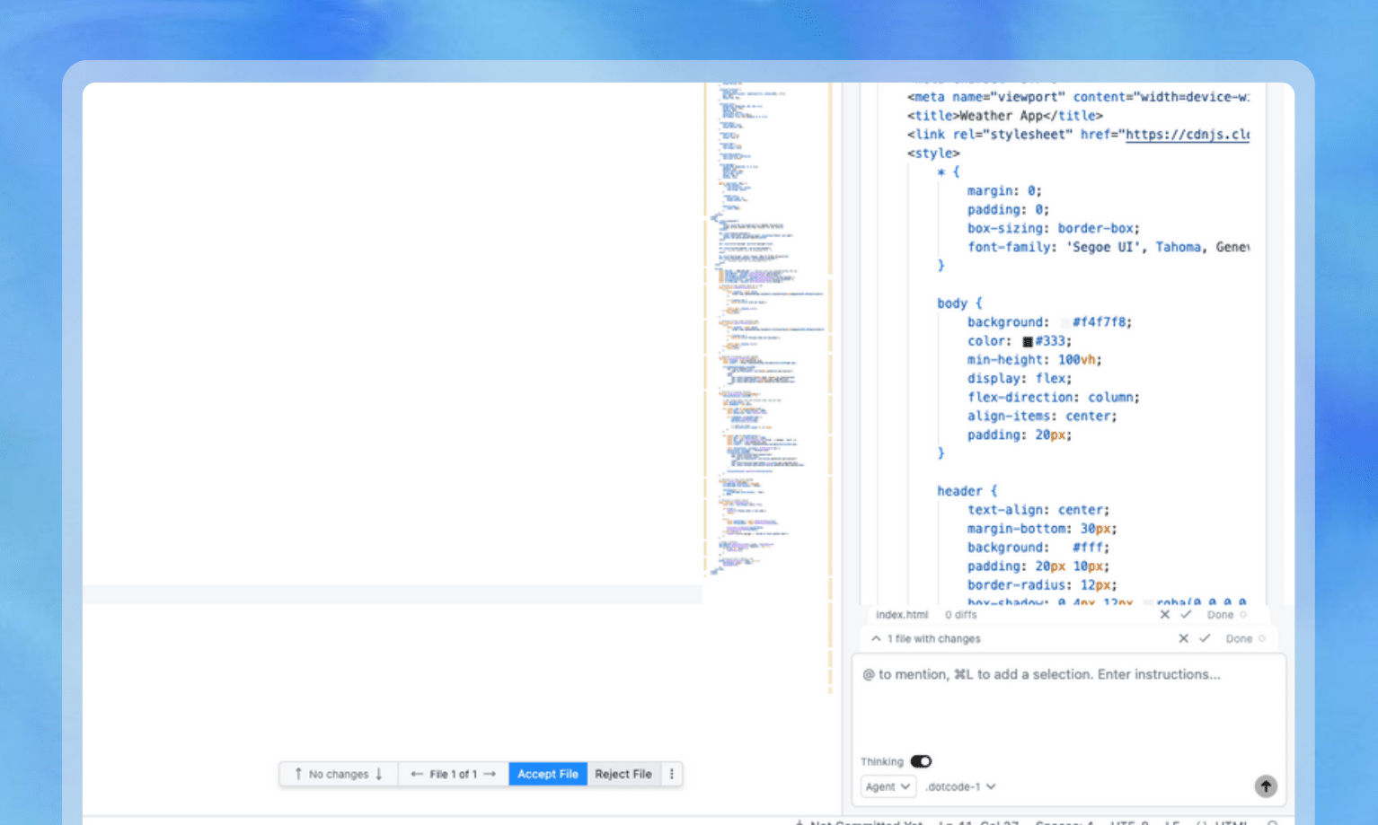Click the X on the 1 file with changes bar
Screen dimensions: 1378x825
(x=1183, y=638)
